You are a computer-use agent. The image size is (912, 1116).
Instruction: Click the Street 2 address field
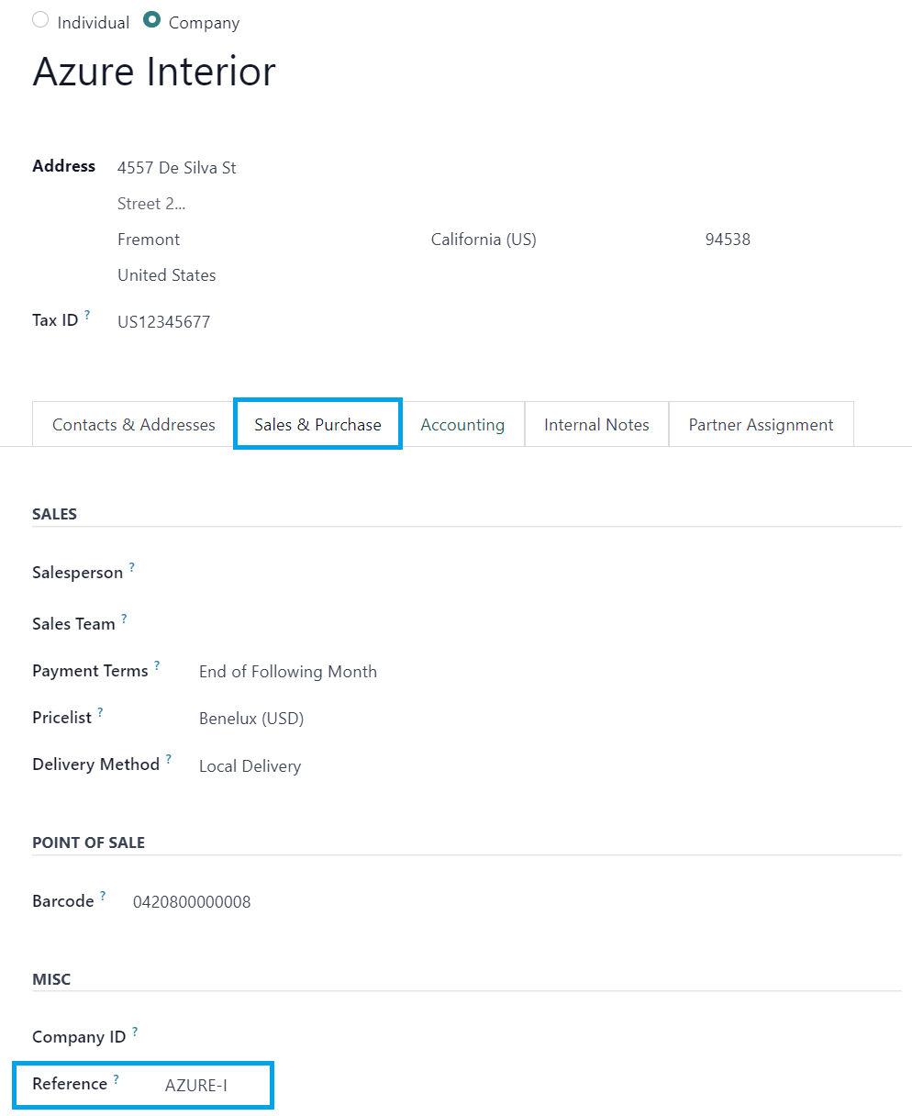[151, 204]
